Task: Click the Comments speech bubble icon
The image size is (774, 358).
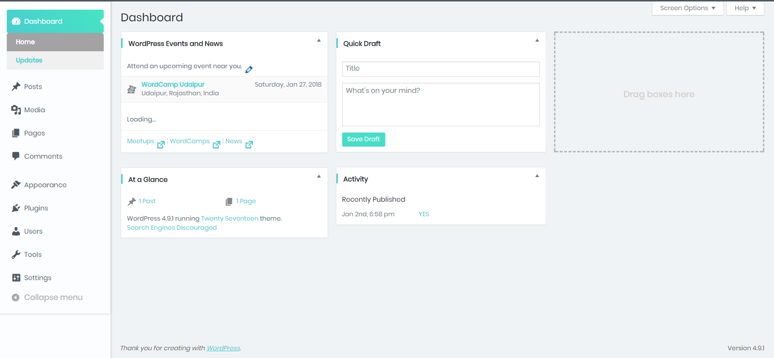Action: coord(16,156)
